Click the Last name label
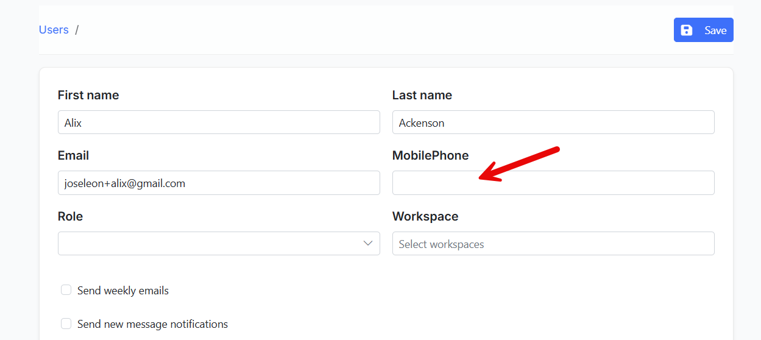761x340 pixels. coord(422,95)
